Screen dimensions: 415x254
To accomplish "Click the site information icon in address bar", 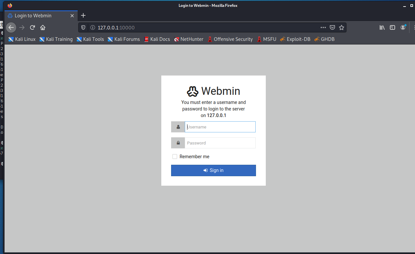I will pyautogui.click(x=92, y=27).
